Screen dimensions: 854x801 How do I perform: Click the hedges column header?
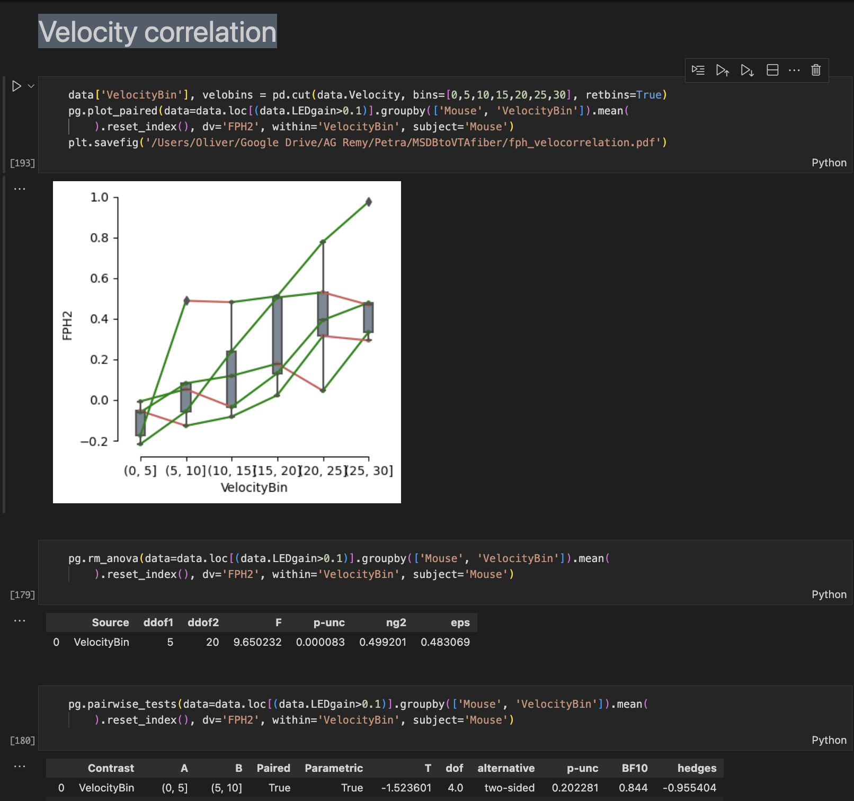coord(697,768)
